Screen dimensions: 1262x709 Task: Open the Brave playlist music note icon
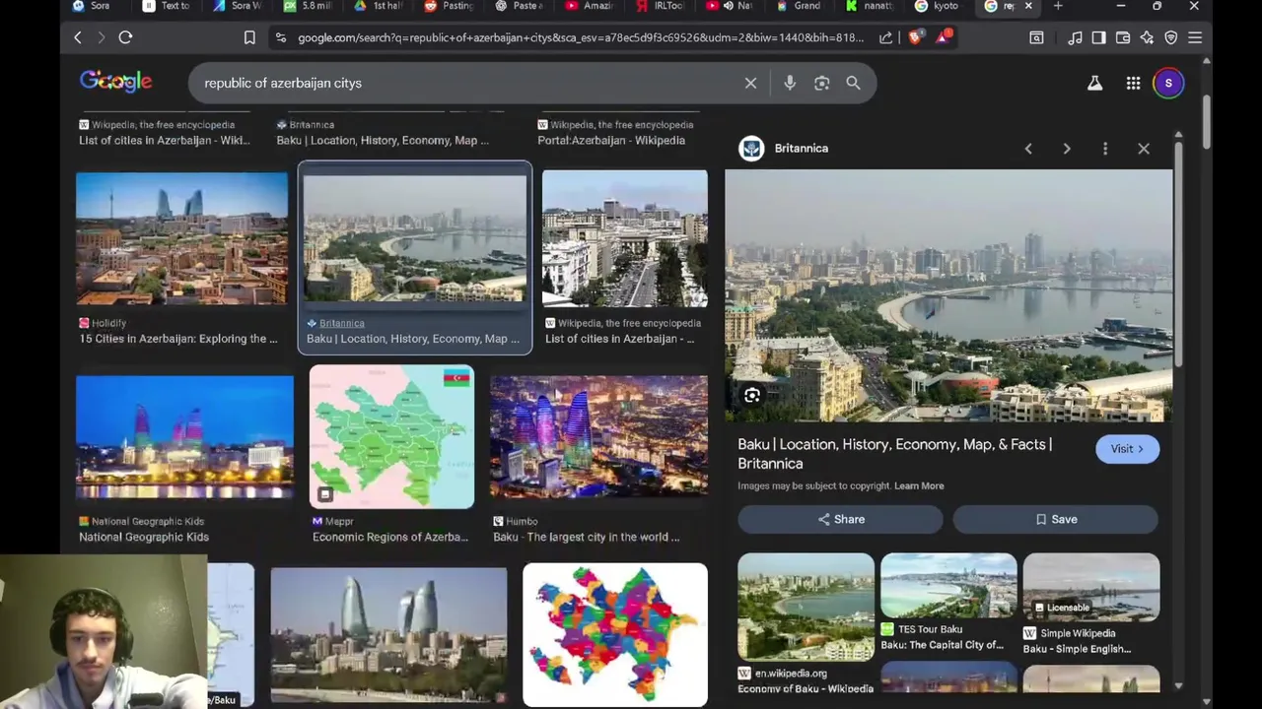(x=1075, y=37)
